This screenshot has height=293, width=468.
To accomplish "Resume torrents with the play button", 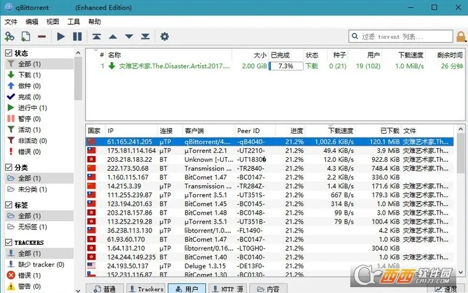I will (x=61, y=36).
